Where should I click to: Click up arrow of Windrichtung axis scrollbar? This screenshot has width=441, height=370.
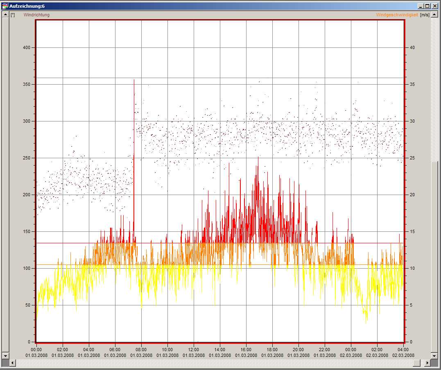(x=5, y=14)
